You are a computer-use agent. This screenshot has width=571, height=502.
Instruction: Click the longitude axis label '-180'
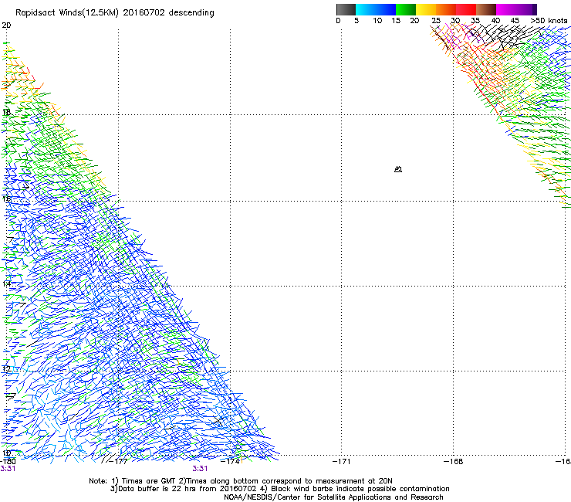(x=8, y=461)
